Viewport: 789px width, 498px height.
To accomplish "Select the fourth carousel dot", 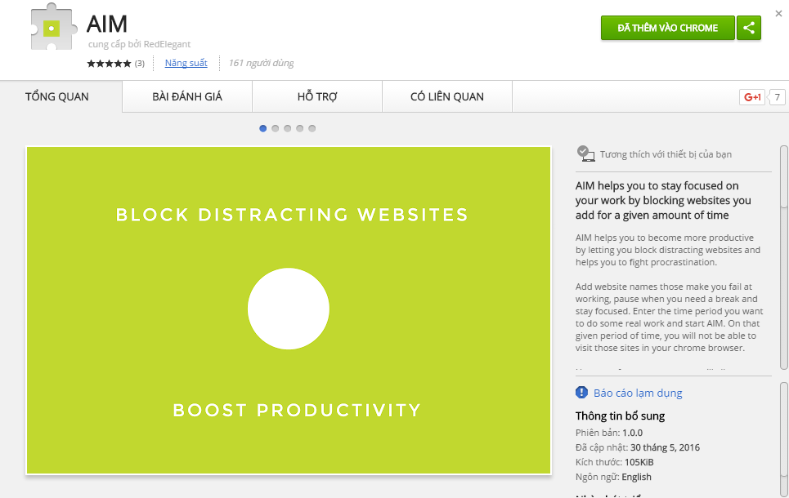I will [300, 129].
